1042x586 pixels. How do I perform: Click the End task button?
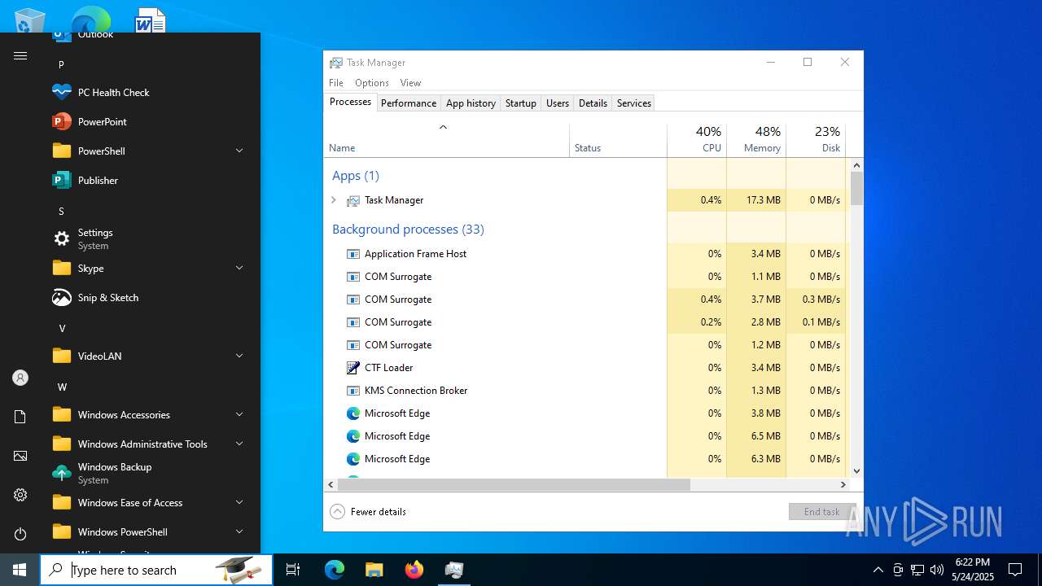(x=821, y=511)
